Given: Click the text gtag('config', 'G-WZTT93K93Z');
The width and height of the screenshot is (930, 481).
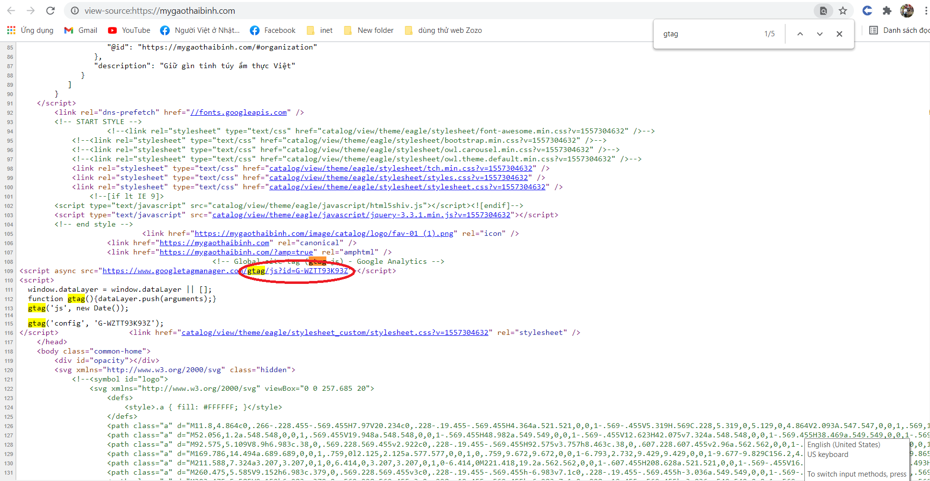Looking at the screenshot, I should [x=96, y=323].
